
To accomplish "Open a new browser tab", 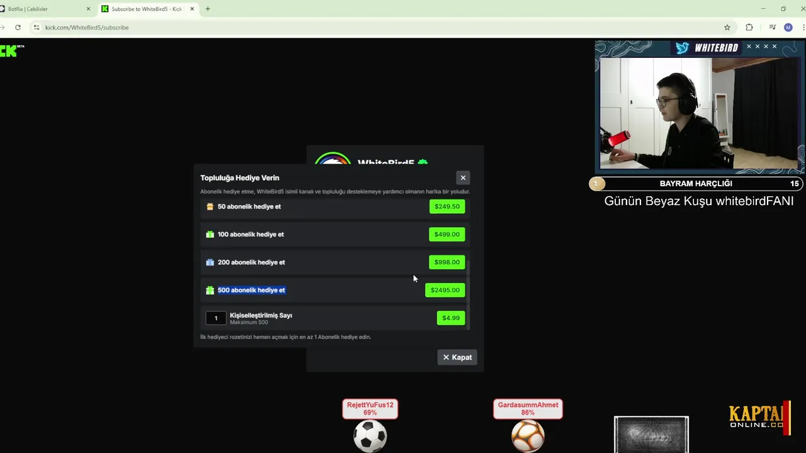I will [208, 9].
